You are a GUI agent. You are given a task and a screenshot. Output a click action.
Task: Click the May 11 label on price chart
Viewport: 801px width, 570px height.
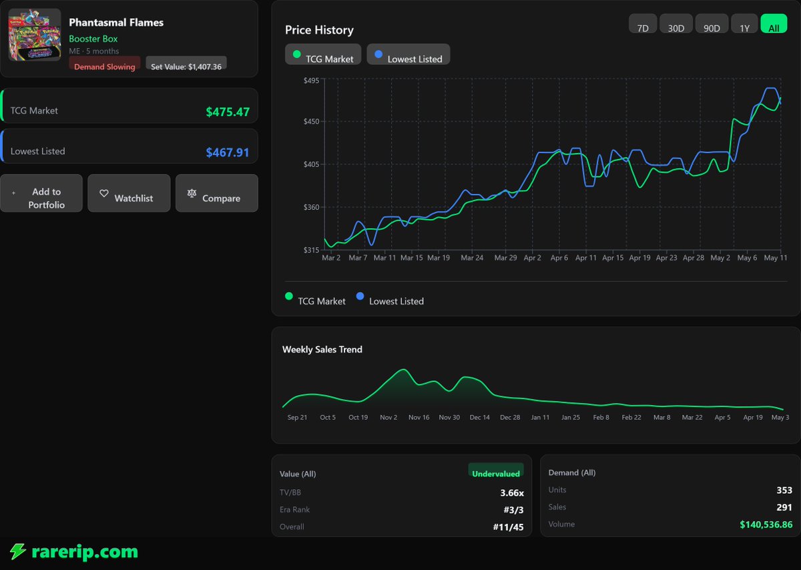pyautogui.click(x=775, y=257)
